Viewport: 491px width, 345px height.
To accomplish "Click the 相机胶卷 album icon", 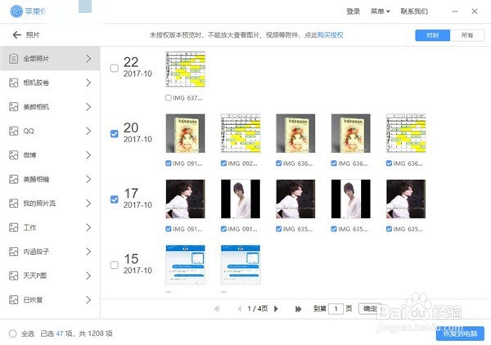I will 13,83.
